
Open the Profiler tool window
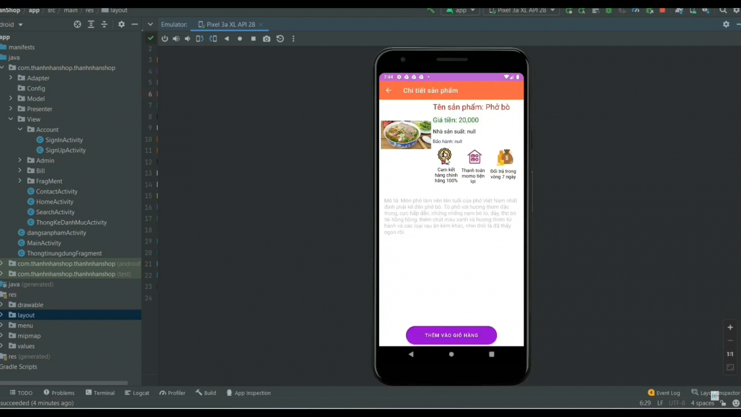(x=173, y=393)
